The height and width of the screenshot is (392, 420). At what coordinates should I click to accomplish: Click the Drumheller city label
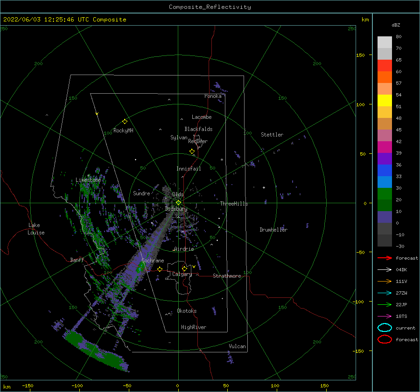coord(273,230)
